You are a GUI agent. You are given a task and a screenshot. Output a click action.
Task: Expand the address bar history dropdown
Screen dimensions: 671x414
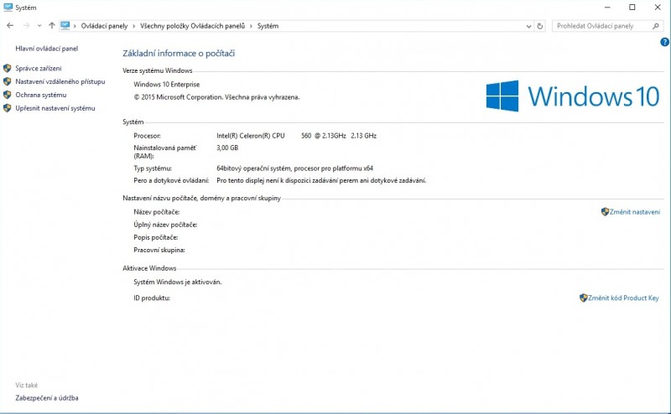click(x=528, y=26)
